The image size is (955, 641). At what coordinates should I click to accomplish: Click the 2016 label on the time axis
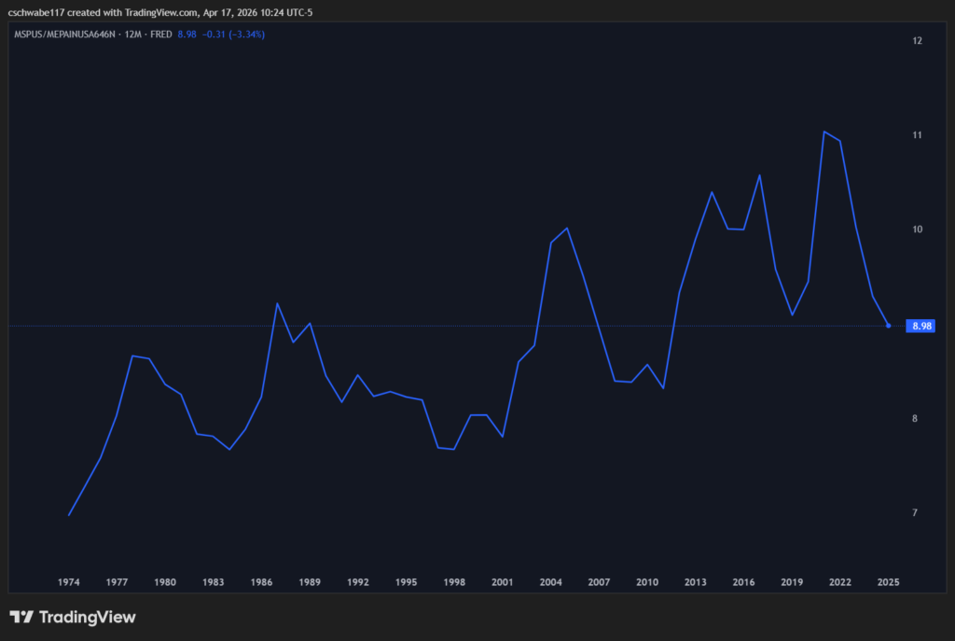click(743, 581)
